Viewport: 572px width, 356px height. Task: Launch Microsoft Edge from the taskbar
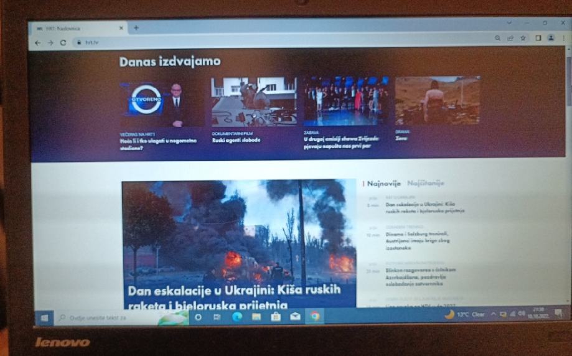[x=237, y=317]
